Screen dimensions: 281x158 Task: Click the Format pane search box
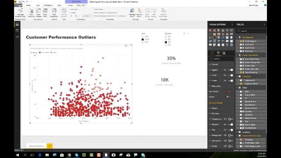point(221,59)
